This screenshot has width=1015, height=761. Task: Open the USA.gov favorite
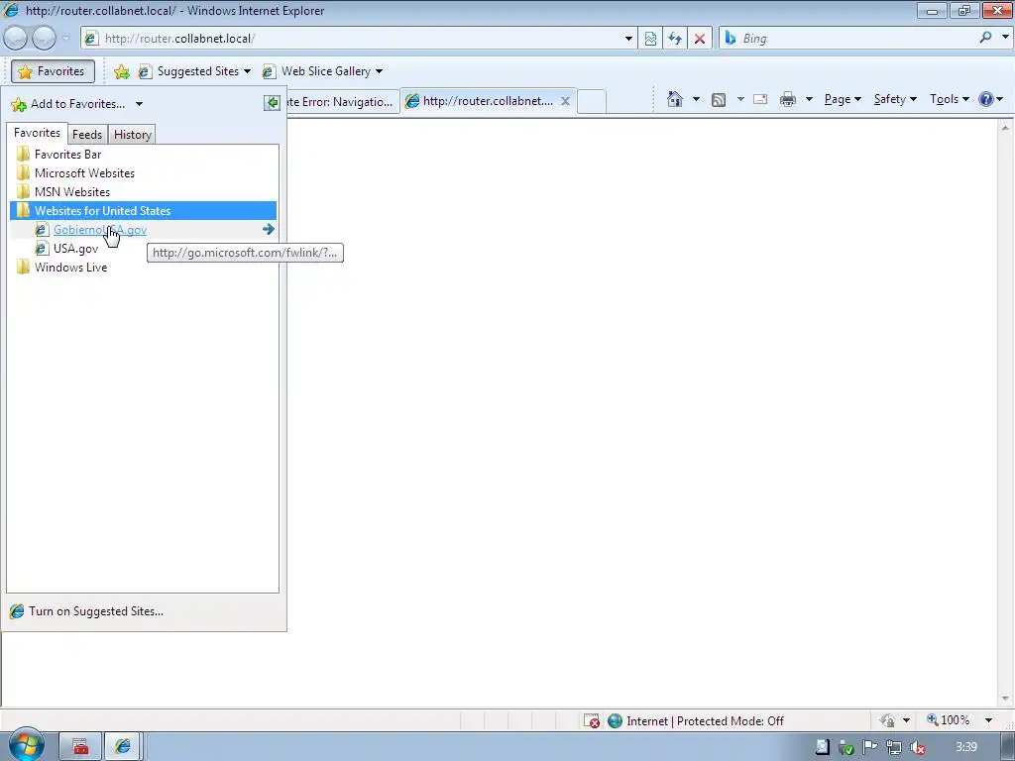tap(75, 249)
